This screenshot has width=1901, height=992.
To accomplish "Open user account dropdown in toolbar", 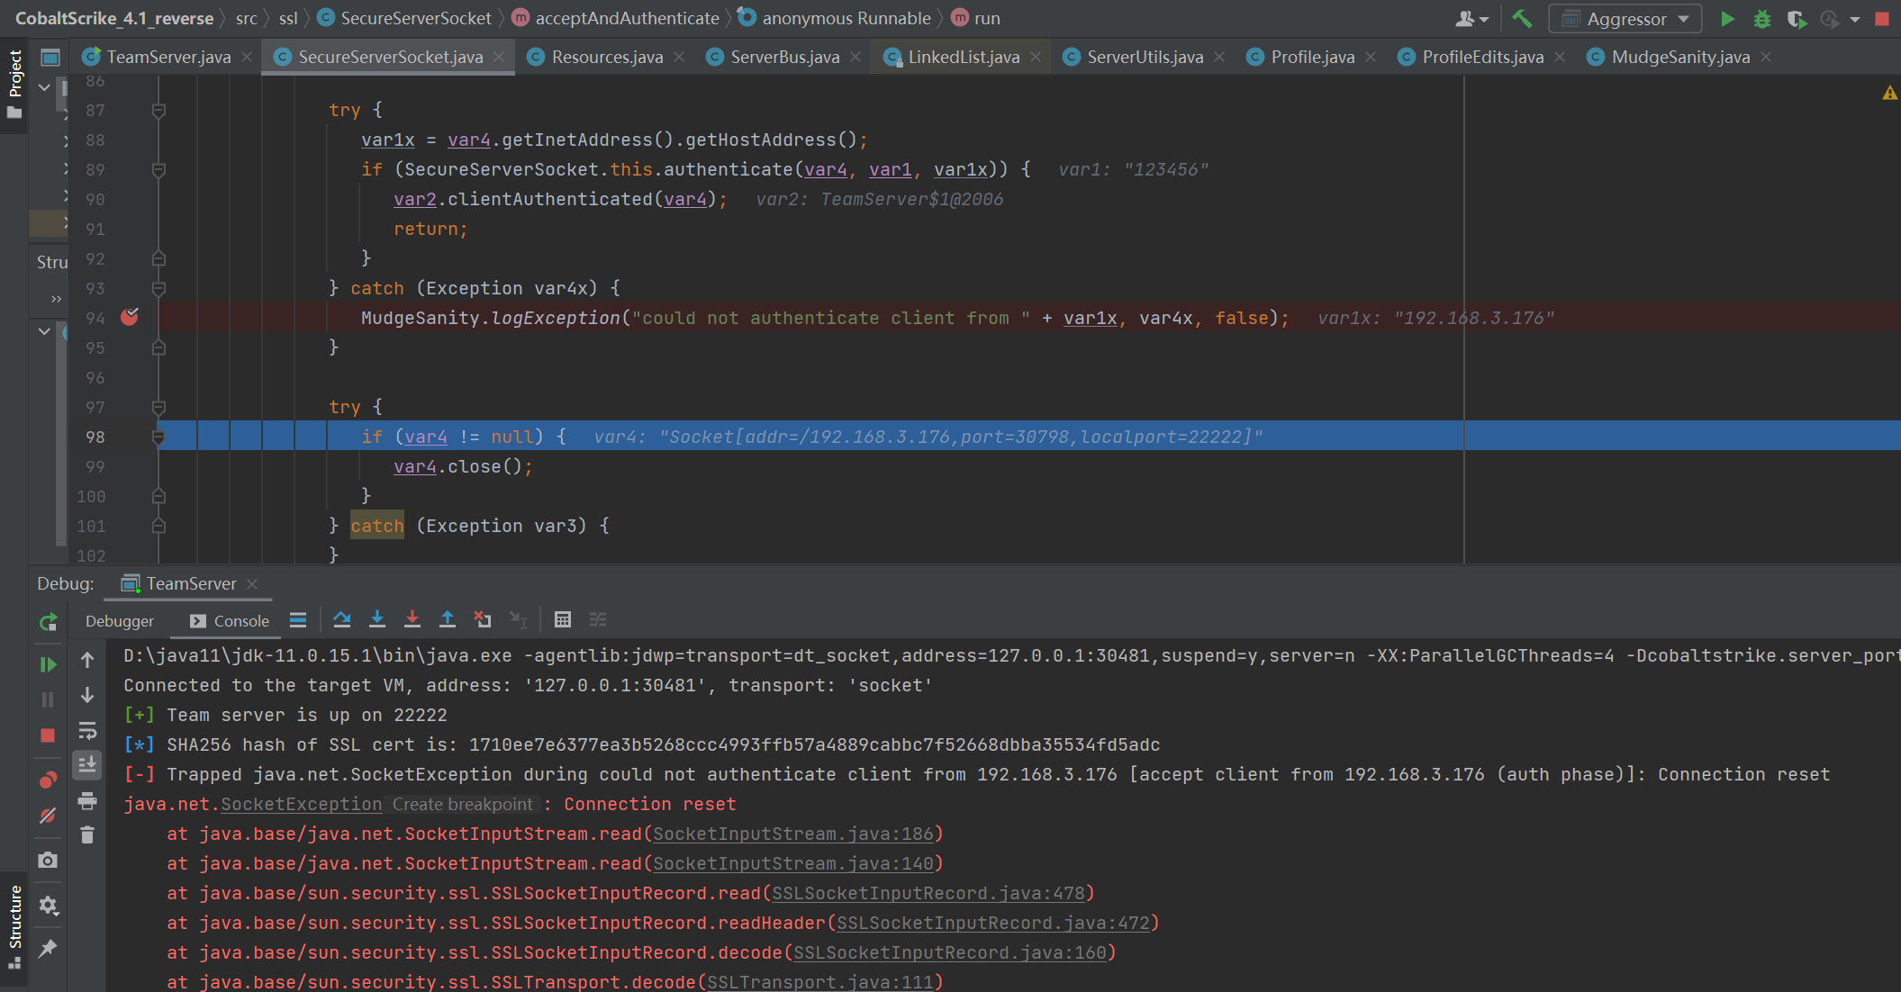I will pyautogui.click(x=1472, y=19).
